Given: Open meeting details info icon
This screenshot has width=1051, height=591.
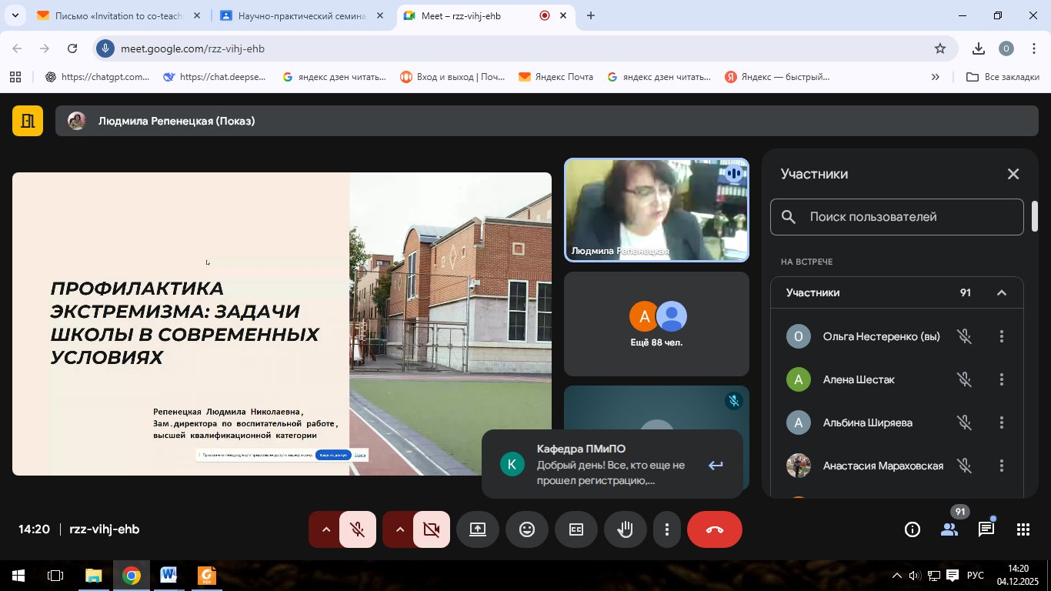Looking at the screenshot, I should tap(913, 529).
